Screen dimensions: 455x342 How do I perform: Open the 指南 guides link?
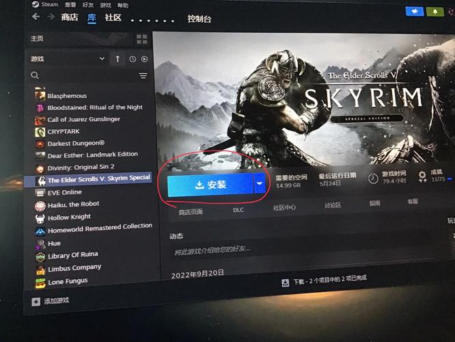pyautogui.click(x=374, y=203)
